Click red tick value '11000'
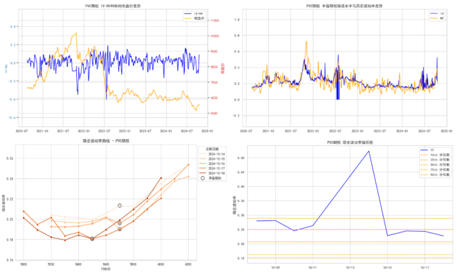This screenshot has width=457, height=273. point(215,21)
